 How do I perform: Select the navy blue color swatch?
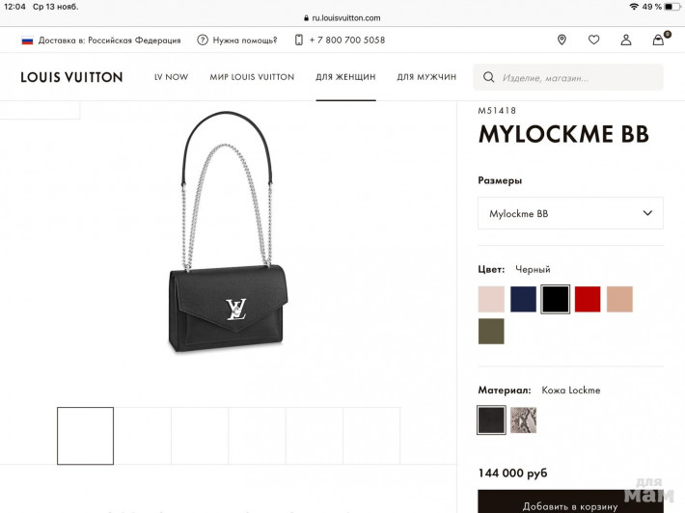coord(523,299)
